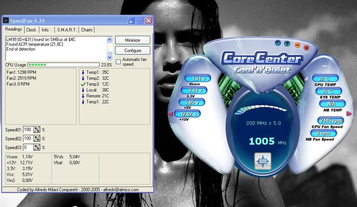This screenshot has width=357, height=207.
Task: Open the Charts tab
Action: [87, 30]
